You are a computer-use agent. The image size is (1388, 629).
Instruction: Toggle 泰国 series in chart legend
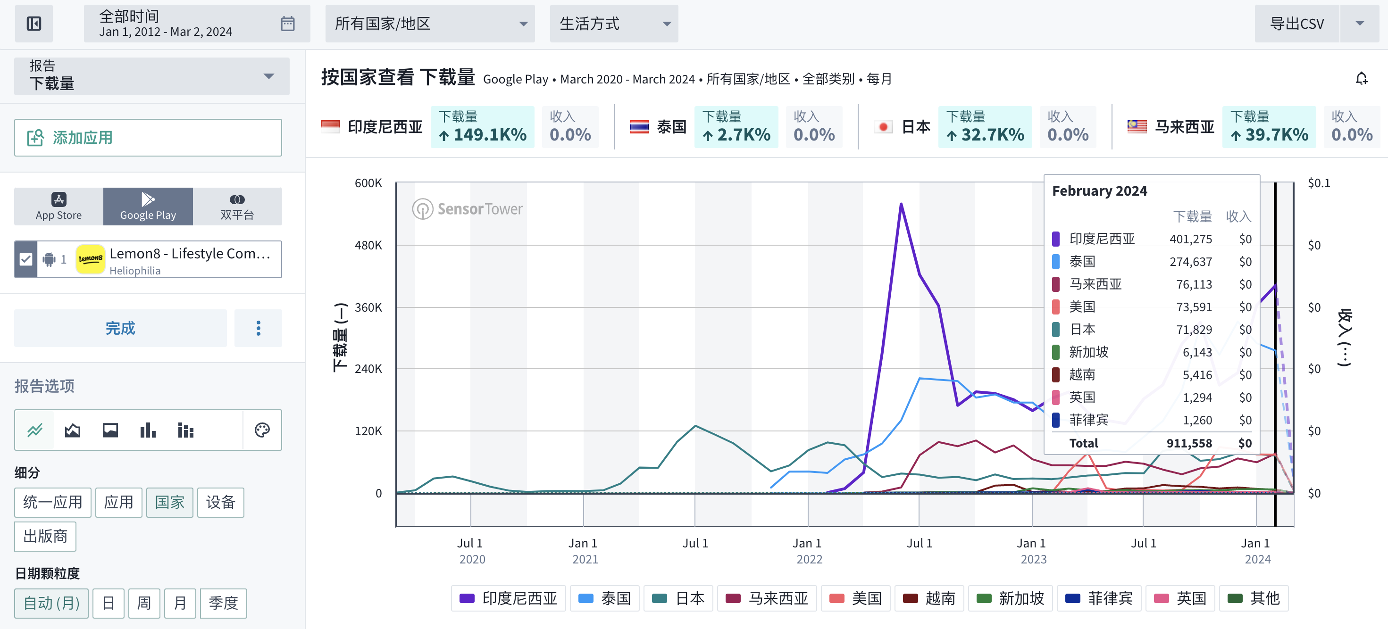pyautogui.click(x=604, y=598)
